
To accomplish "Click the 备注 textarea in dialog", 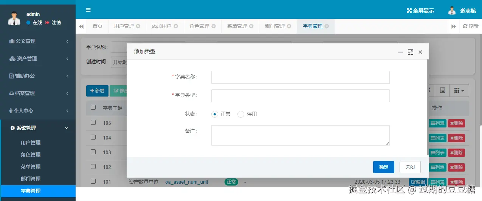I will coord(300,135).
